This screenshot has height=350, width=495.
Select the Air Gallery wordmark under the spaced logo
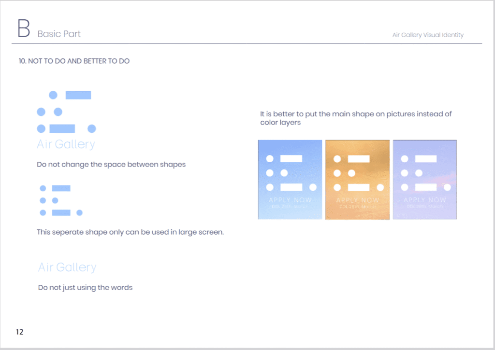point(66,144)
